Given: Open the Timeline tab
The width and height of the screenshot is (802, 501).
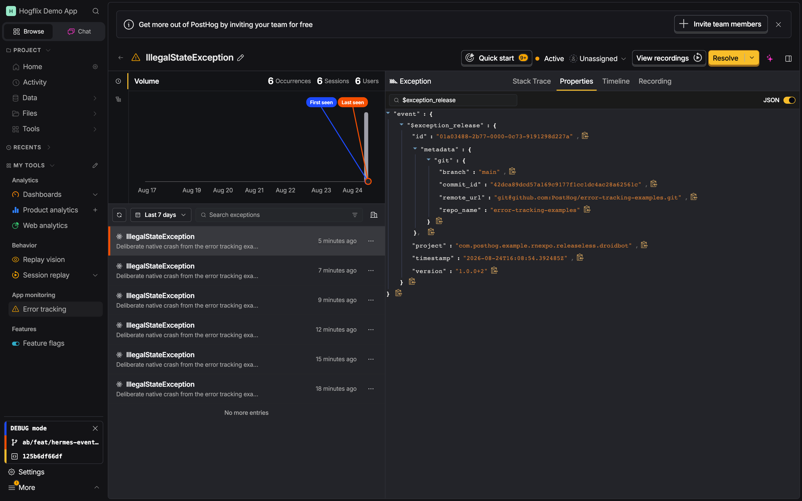Looking at the screenshot, I should coord(616,81).
